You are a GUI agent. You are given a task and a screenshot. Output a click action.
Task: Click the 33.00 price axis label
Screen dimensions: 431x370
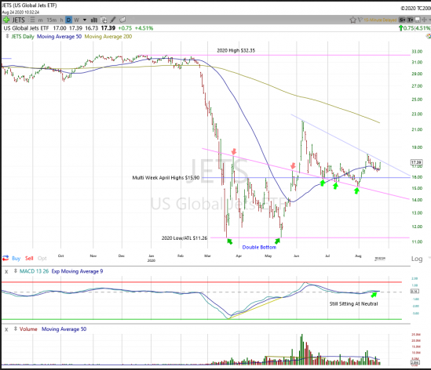pyautogui.click(x=417, y=52)
